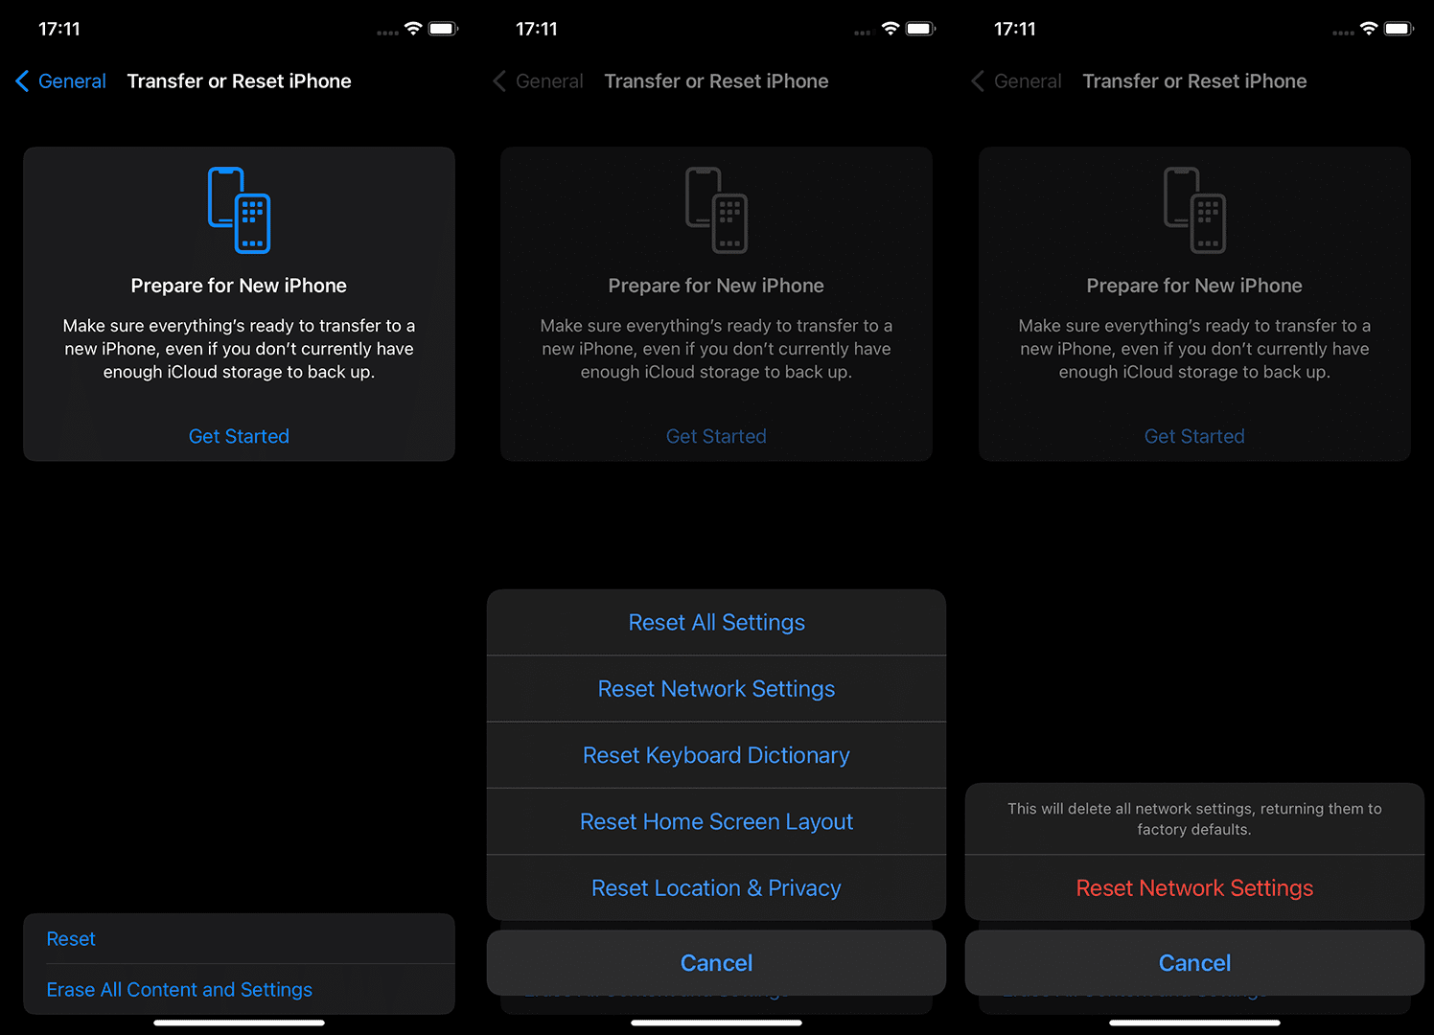
Task: Tap the home indicator bar in left screen
Action: 239,1023
